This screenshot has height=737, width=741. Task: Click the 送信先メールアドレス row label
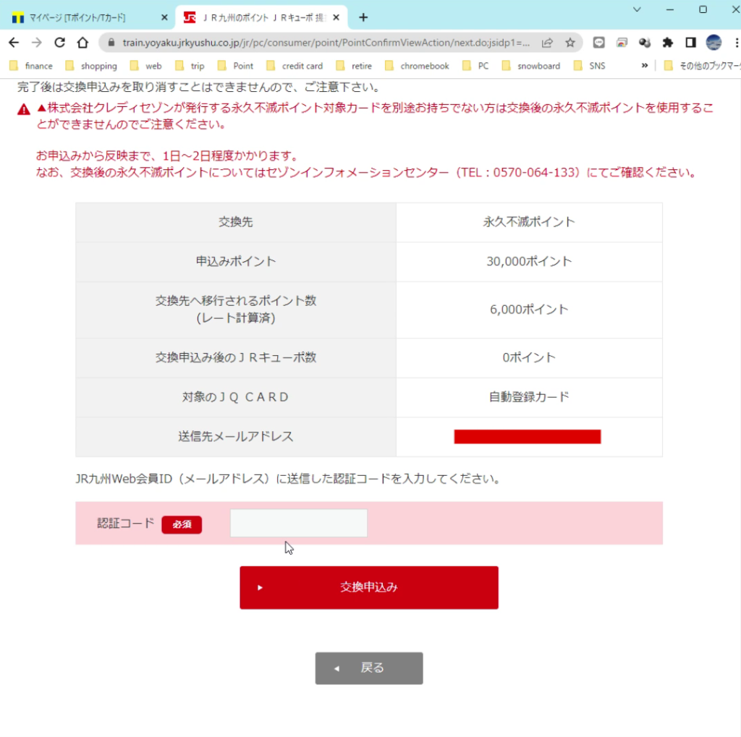236,437
